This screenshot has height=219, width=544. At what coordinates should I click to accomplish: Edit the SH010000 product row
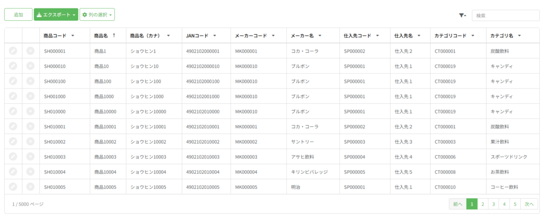[13, 111]
